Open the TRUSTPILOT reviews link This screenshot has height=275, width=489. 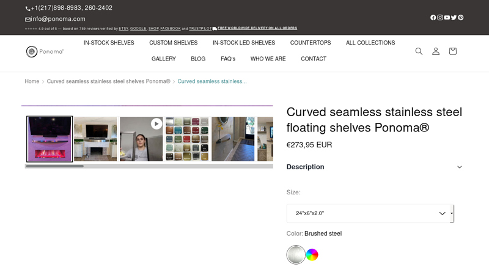(200, 29)
